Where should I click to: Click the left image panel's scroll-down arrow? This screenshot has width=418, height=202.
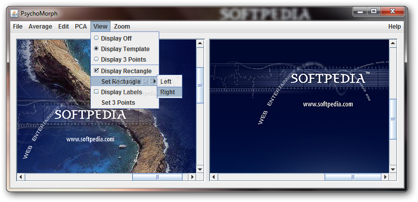point(200,169)
